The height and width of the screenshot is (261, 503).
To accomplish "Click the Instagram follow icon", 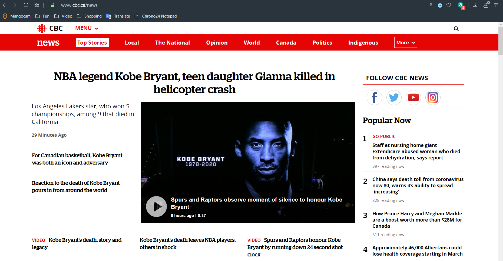I will click(x=433, y=98).
